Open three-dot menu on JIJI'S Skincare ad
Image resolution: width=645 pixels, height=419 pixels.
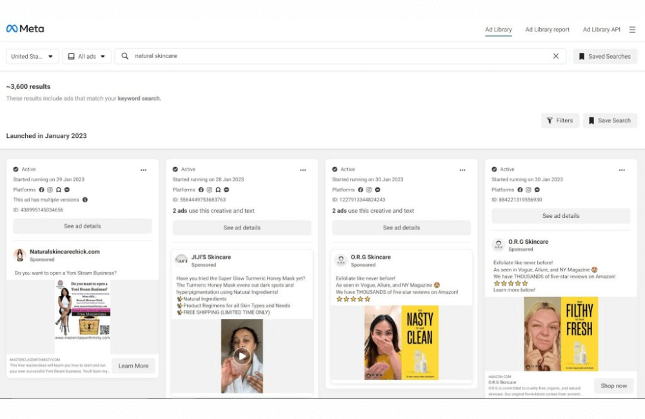coord(303,170)
